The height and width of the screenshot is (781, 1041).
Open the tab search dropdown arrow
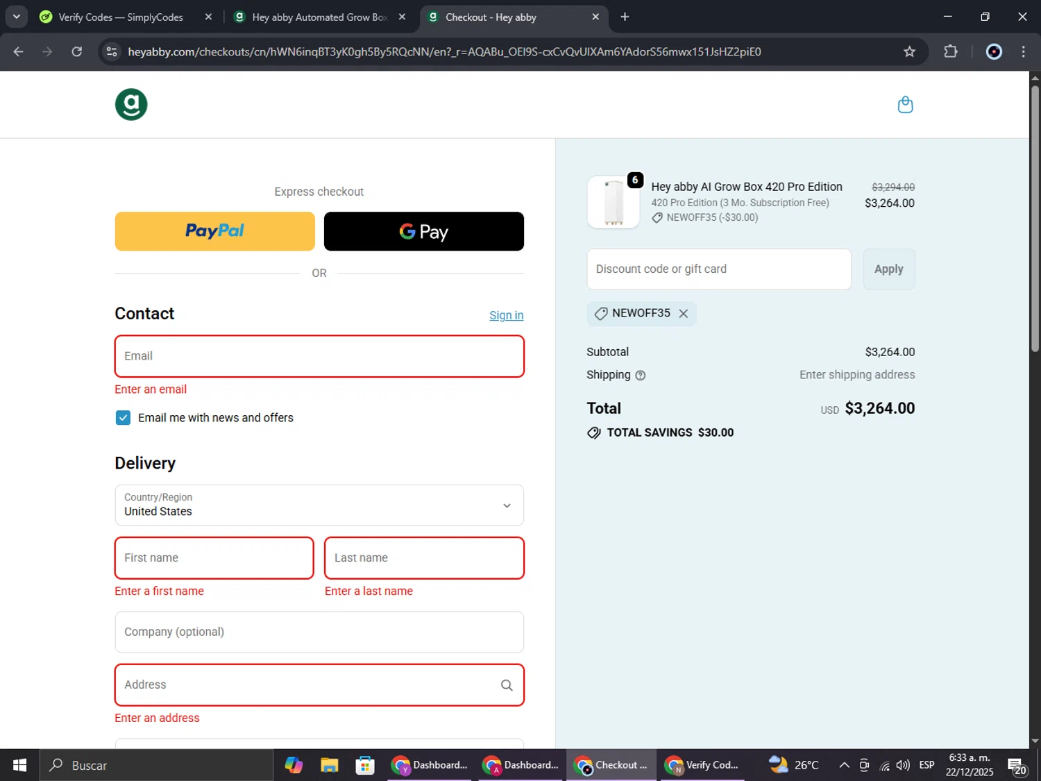(x=16, y=17)
